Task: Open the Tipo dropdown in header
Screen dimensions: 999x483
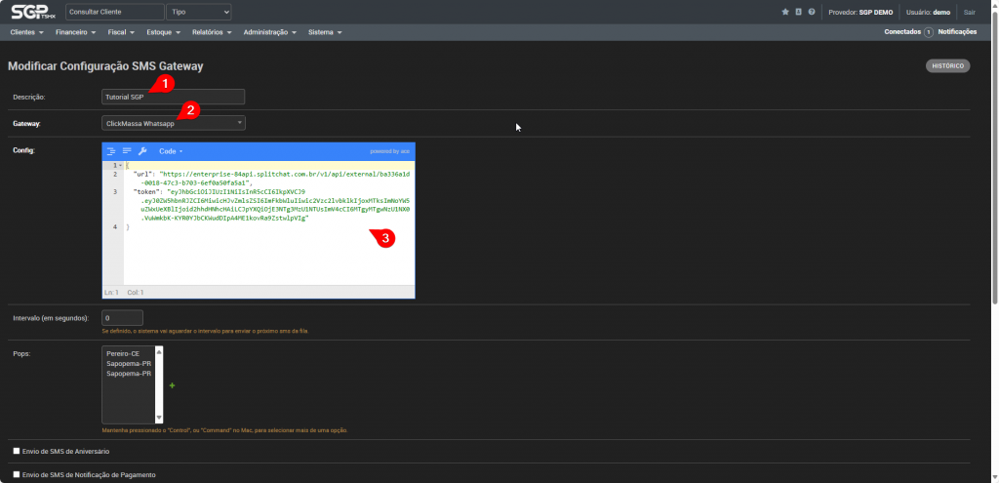Action: pos(199,12)
